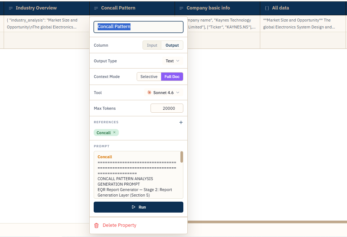Remove the Concall reference tag
347x237 pixels.
click(114, 132)
